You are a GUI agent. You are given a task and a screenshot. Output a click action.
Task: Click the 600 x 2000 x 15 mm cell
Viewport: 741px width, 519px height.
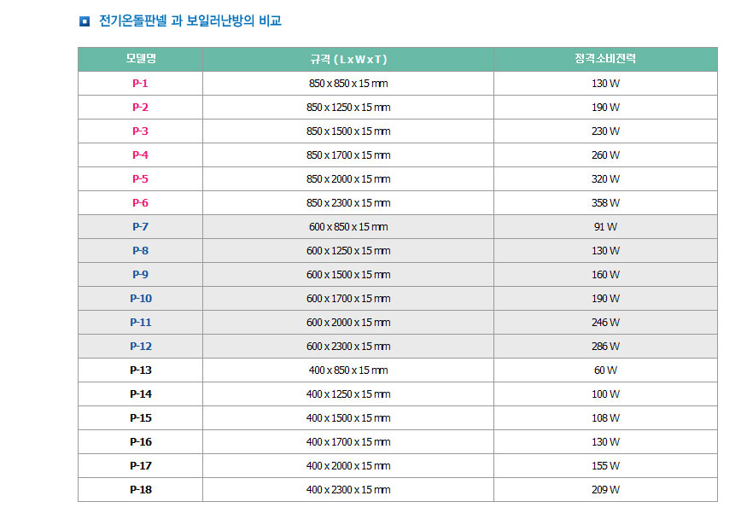(x=348, y=323)
